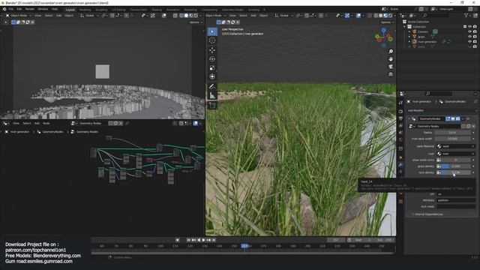The height and width of the screenshot is (270, 480).
Task: Activate the Move tool in viewport toolbar
Action: tap(212, 50)
